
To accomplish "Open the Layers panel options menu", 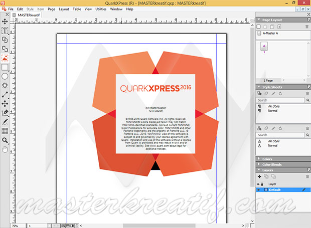I will point(308,170).
